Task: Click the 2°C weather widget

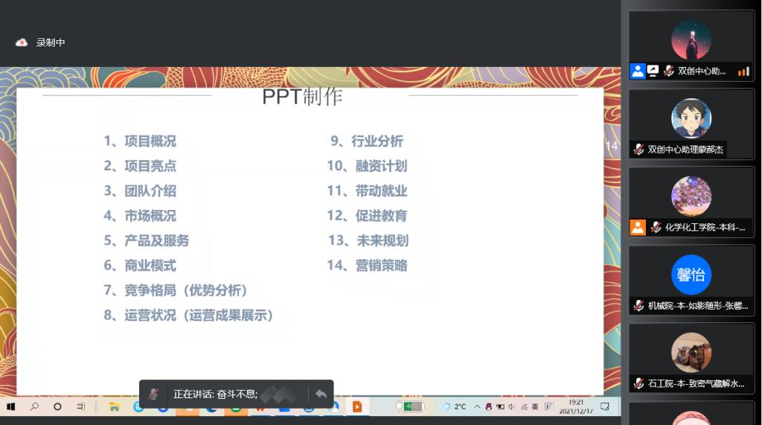Action: [x=453, y=407]
